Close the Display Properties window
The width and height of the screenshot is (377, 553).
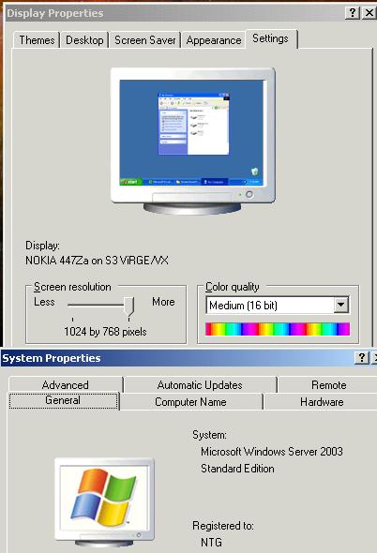pyautogui.click(x=369, y=13)
